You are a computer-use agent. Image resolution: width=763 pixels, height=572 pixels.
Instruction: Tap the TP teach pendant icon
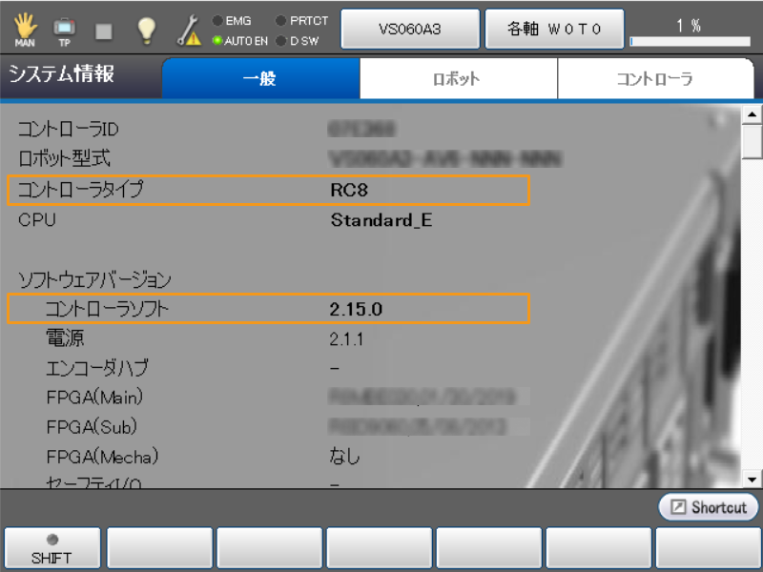(x=64, y=31)
